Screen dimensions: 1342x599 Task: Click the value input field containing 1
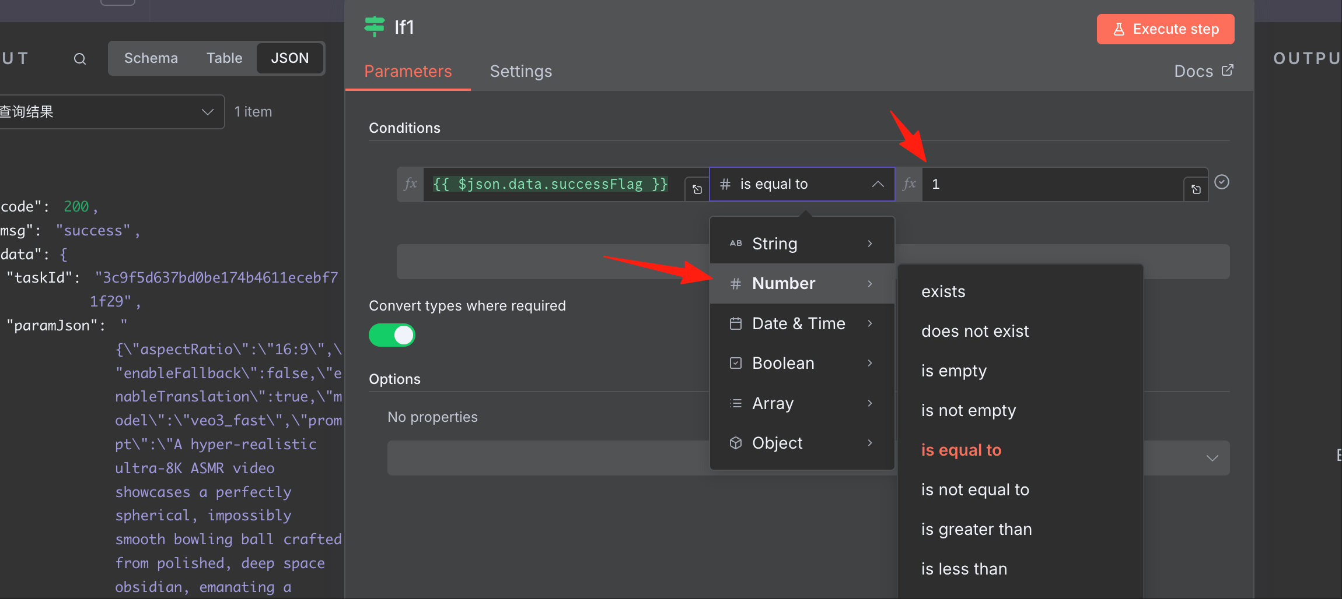(1052, 184)
